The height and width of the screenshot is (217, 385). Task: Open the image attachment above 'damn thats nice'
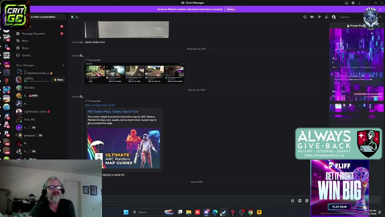pos(127,30)
